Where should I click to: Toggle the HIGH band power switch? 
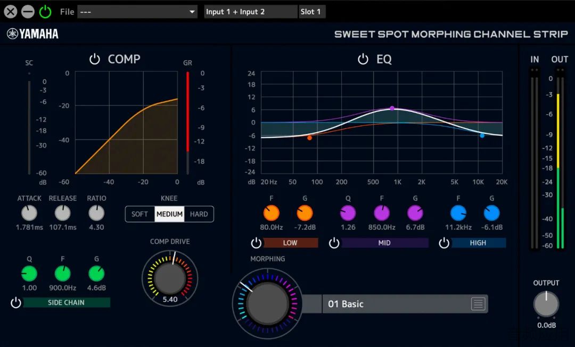443,243
